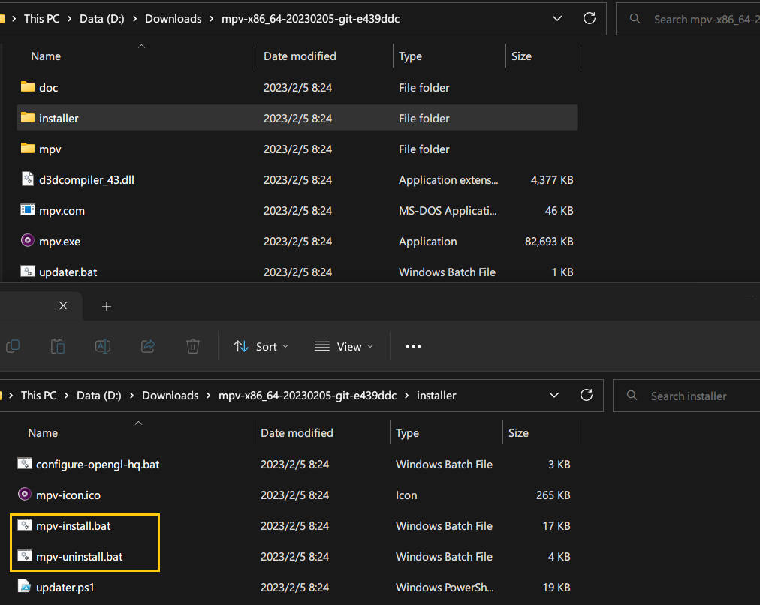Expand the top address bar dropdown arrow
The image size is (760, 605).
coord(557,18)
